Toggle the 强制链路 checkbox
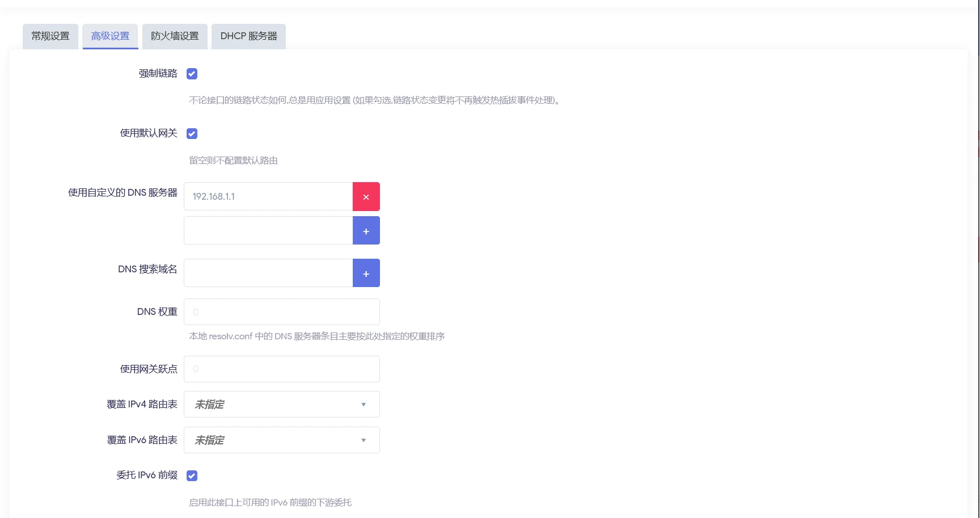The width and height of the screenshot is (980, 518). (192, 74)
